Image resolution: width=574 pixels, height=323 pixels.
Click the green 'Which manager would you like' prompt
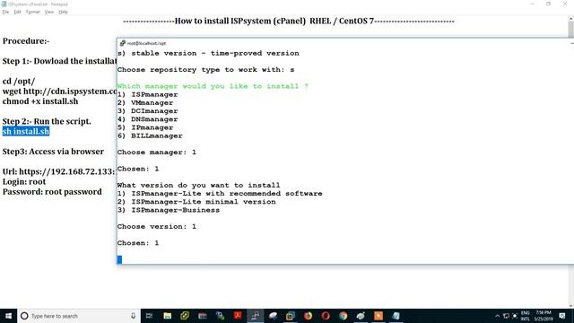coord(213,86)
